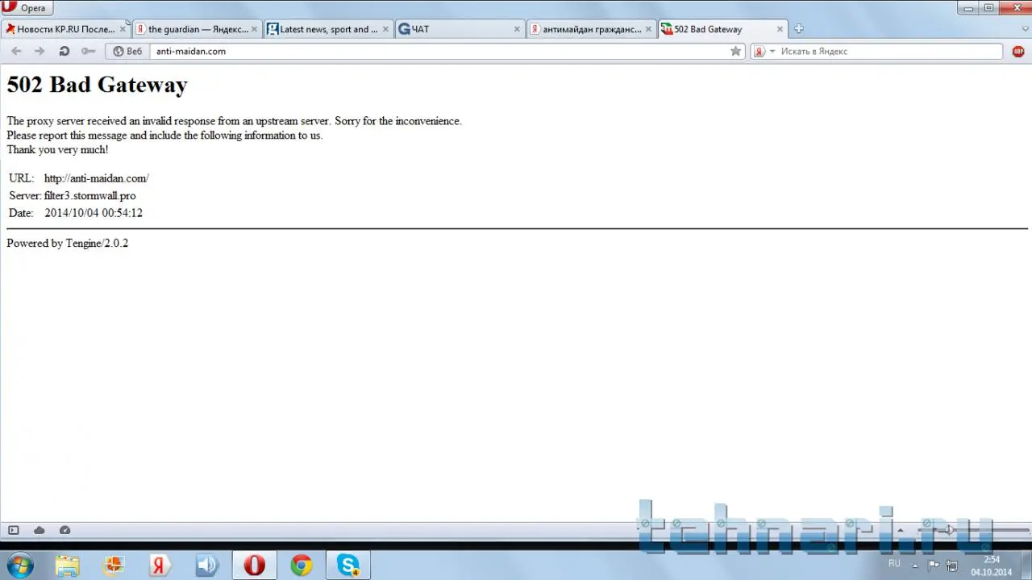Switch to the Latest news, sport tab

[x=328, y=29]
